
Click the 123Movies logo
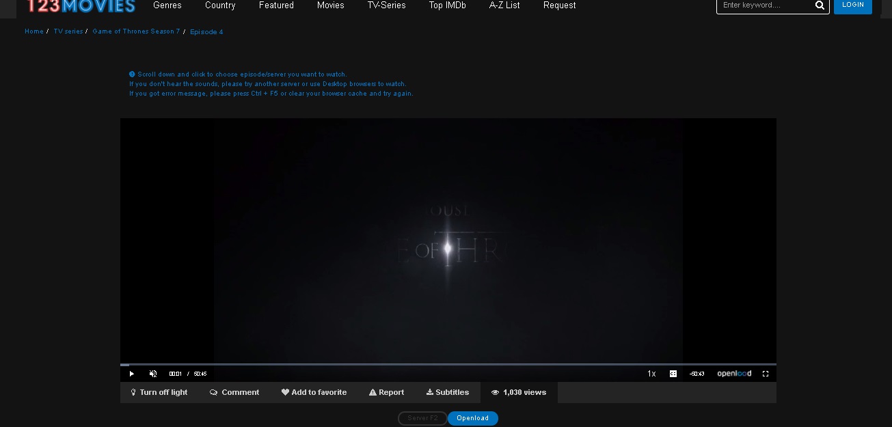point(80,5)
